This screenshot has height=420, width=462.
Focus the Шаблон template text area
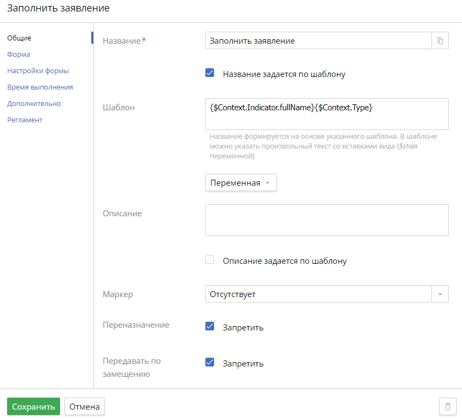pos(327,114)
